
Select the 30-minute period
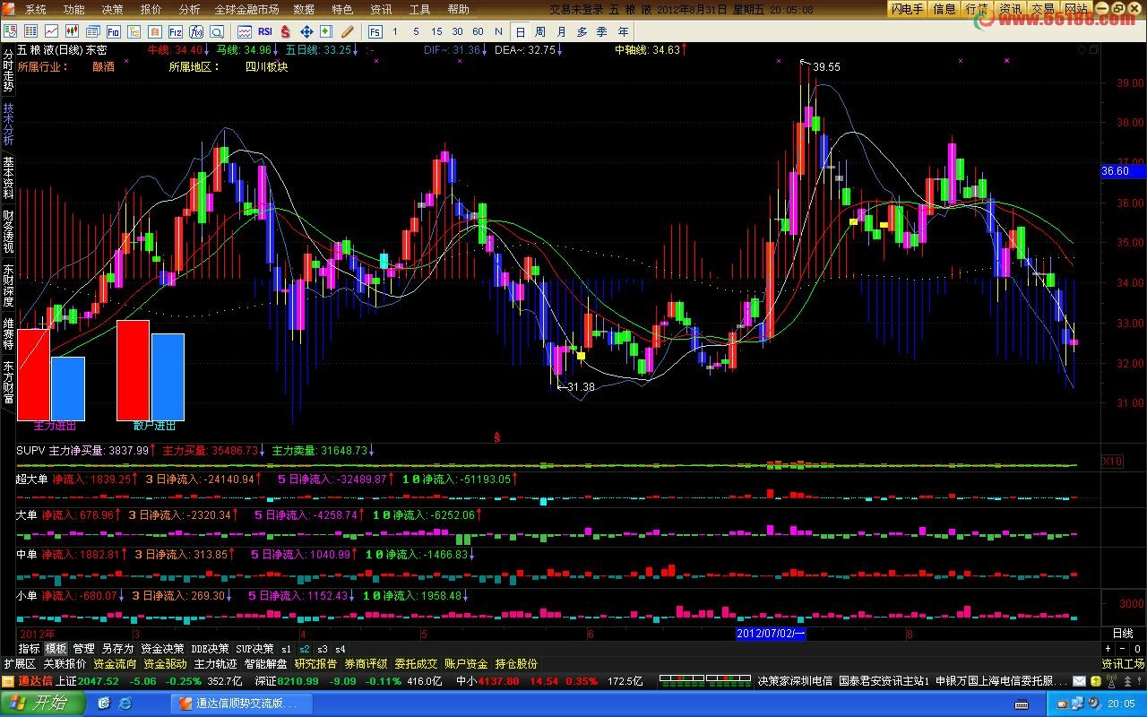(x=457, y=31)
